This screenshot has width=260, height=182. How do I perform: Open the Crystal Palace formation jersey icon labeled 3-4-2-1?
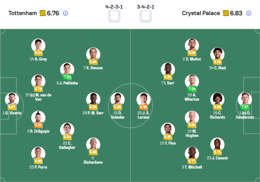(146, 16)
